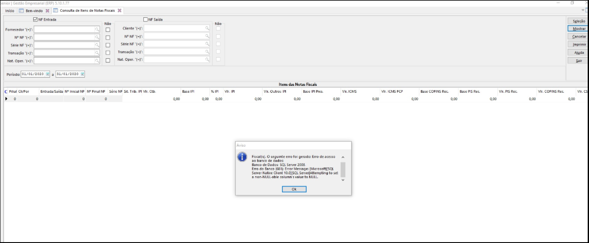The image size is (589, 243).
Task: Open the tab list dropdown arrow at top right
Action: coord(583,10)
